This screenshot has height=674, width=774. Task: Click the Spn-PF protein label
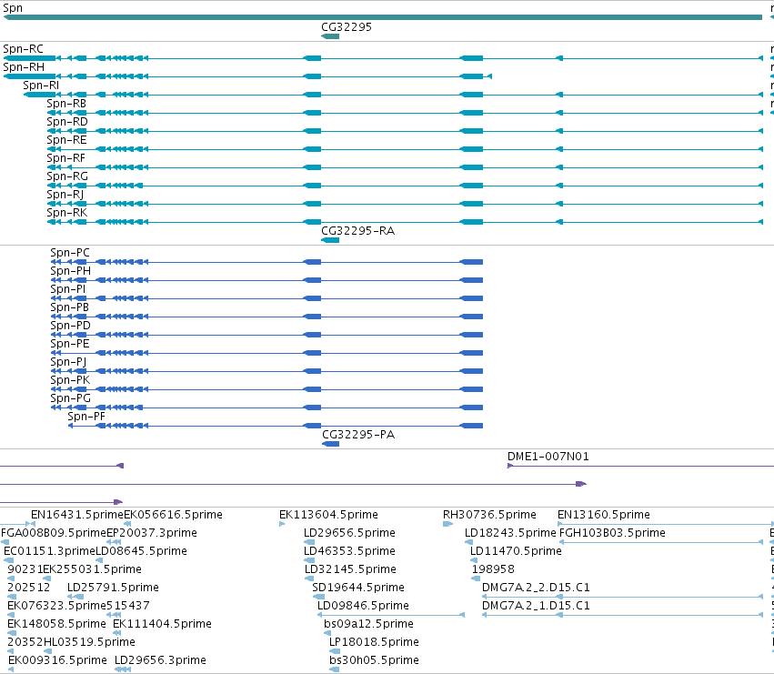[x=86, y=417]
